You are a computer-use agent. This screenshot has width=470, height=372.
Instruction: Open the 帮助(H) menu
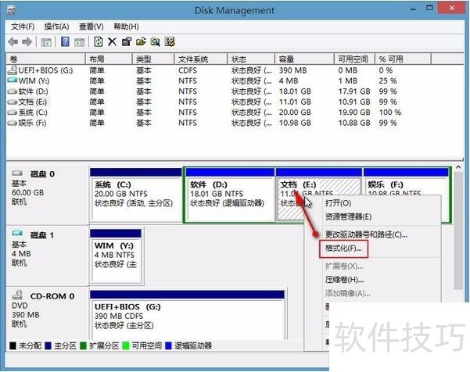[126, 27]
